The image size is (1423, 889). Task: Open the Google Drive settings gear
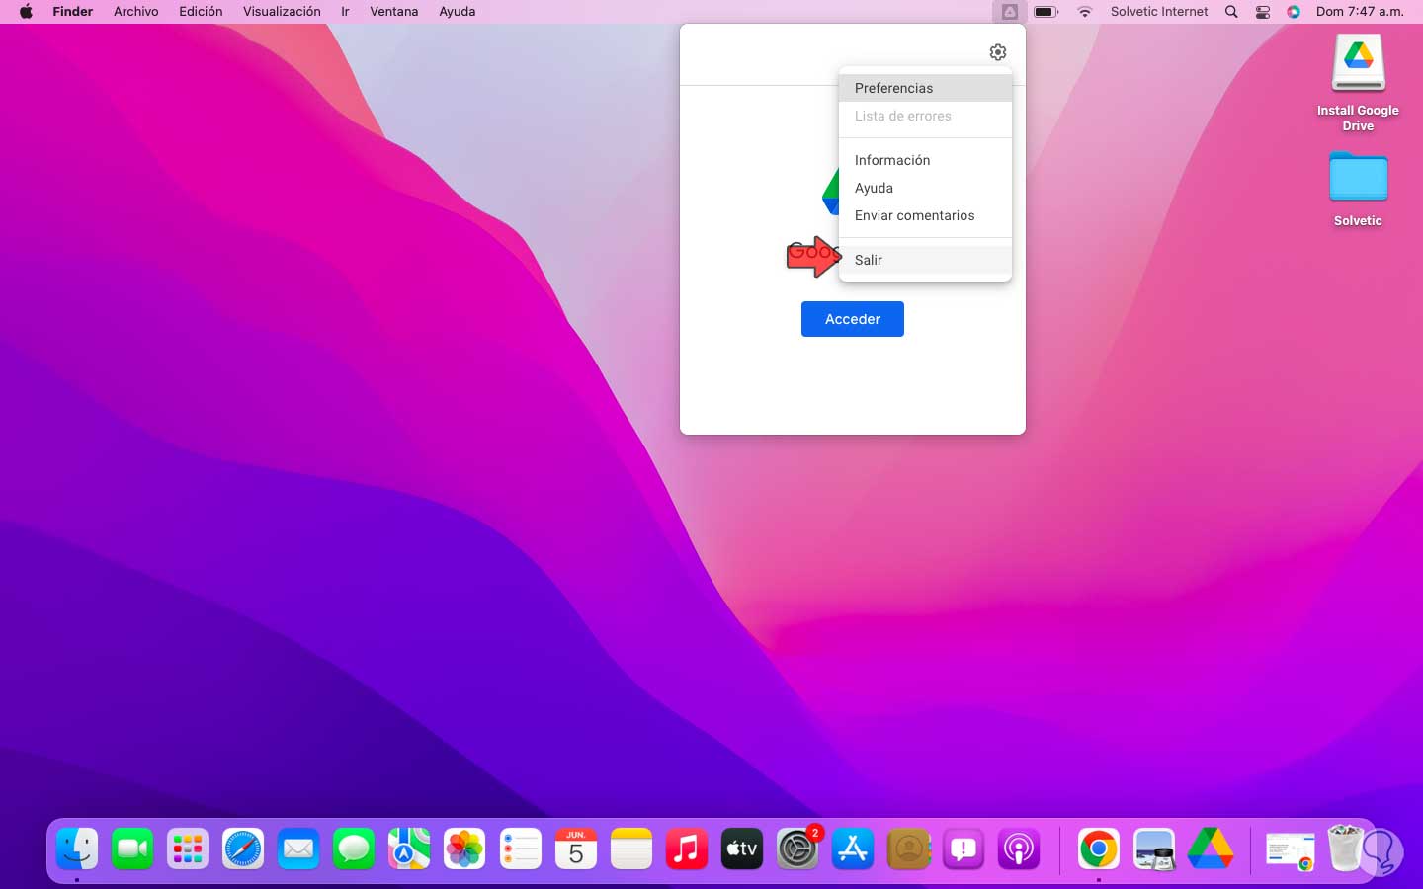click(998, 52)
